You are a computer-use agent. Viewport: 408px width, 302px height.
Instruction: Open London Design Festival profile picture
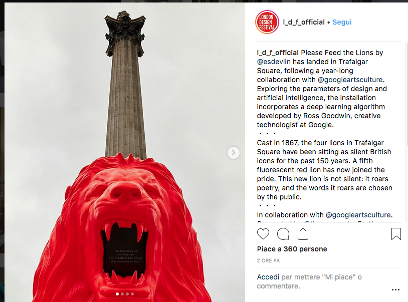[267, 22]
